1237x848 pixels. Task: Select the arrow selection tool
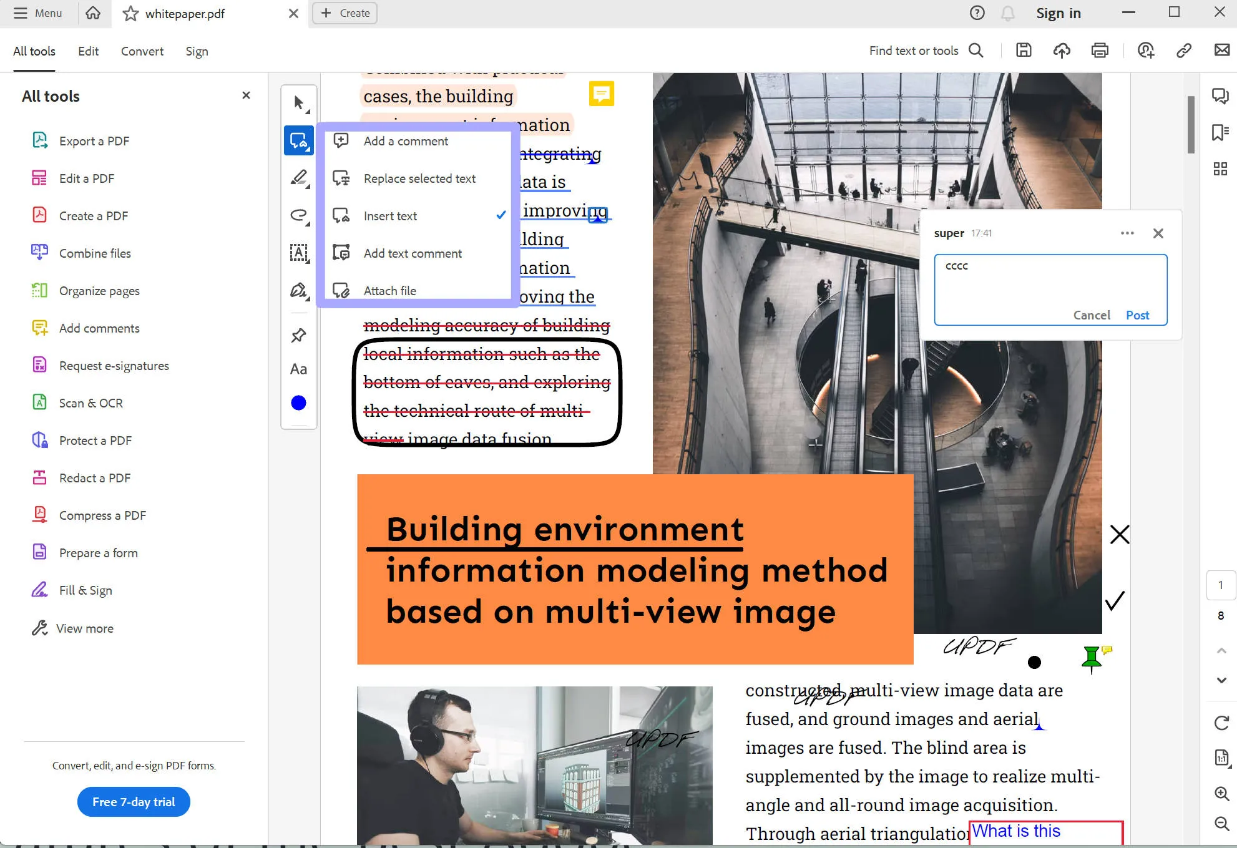[299, 103]
